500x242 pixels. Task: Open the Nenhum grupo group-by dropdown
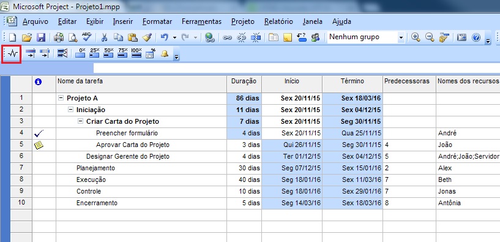tap(401, 37)
